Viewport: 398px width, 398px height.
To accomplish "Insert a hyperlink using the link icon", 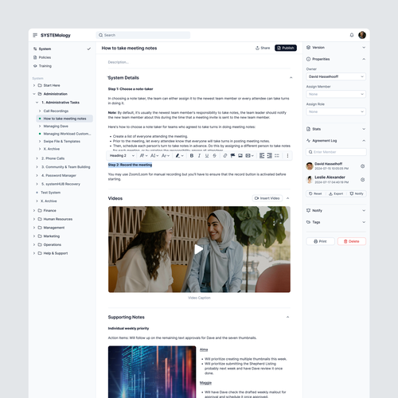I will [x=225, y=156].
